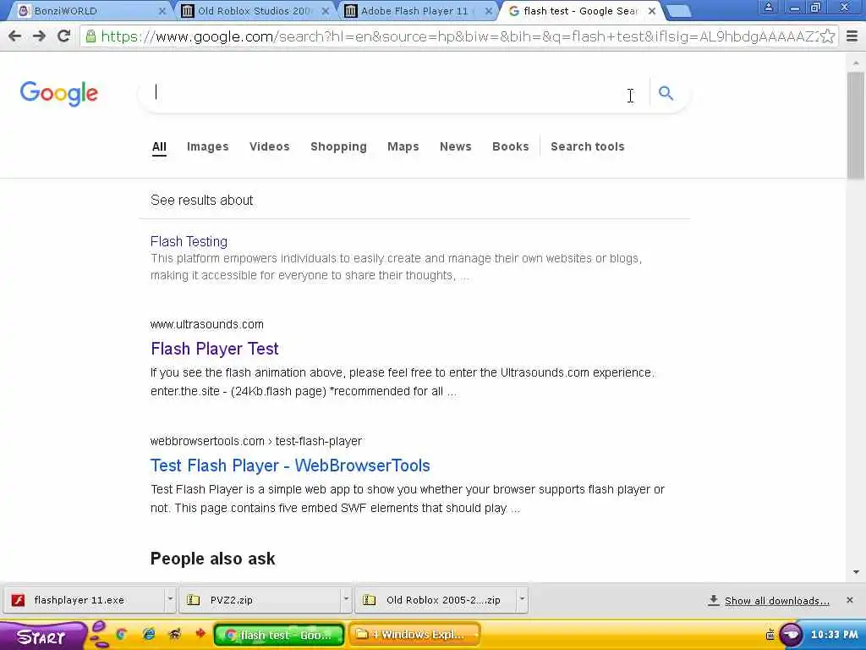Click the red arrow quick launch icon
Screen dimensions: 866x650
tap(200, 633)
